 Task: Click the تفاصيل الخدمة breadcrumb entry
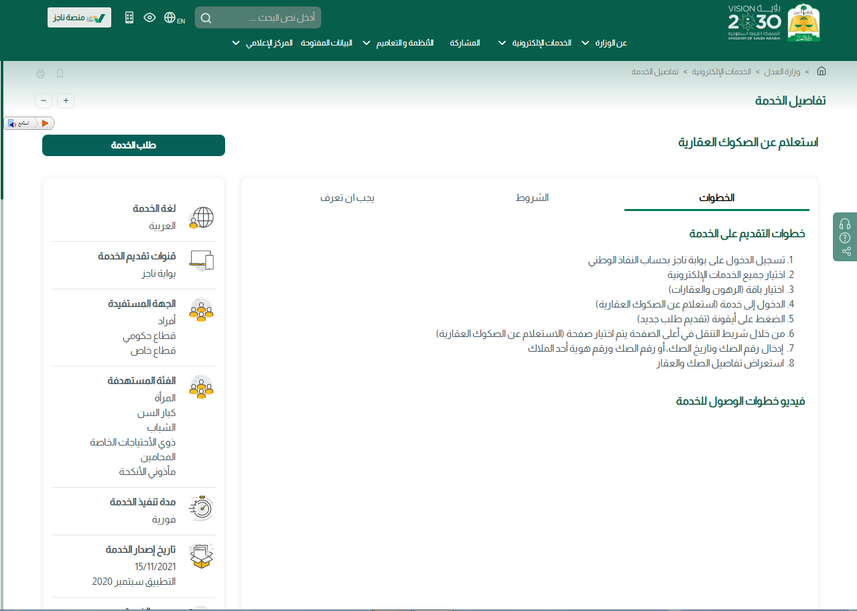point(655,71)
